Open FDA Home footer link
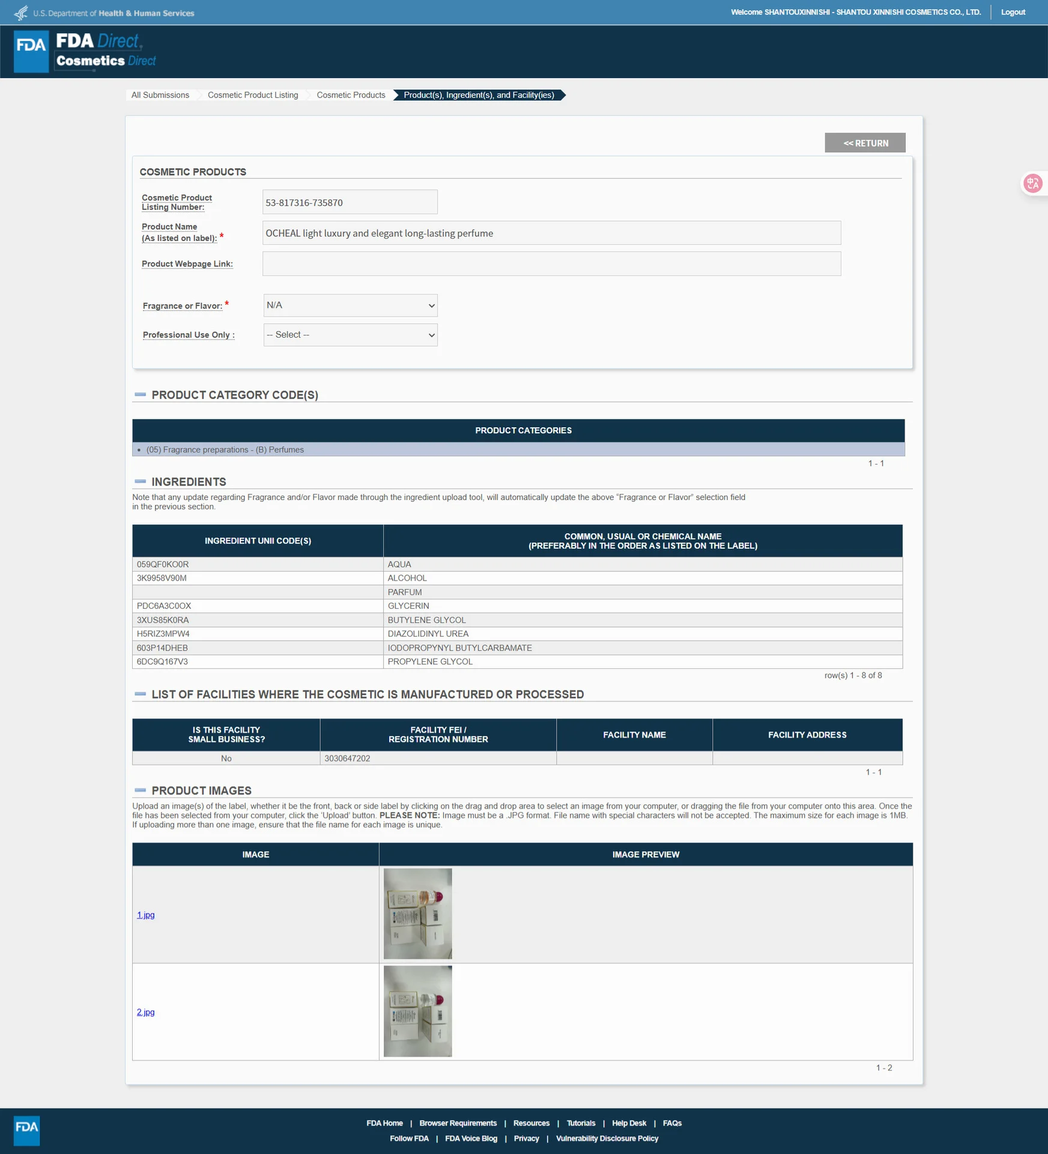The width and height of the screenshot is (1048, 1154). (384, 1123)
